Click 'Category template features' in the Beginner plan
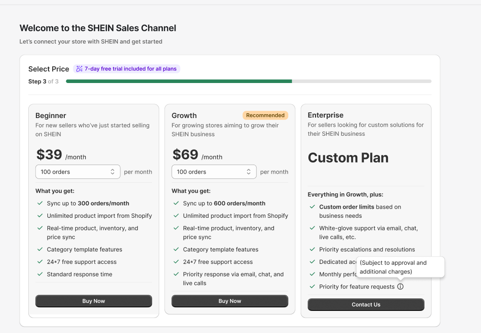 pos(84,250)
